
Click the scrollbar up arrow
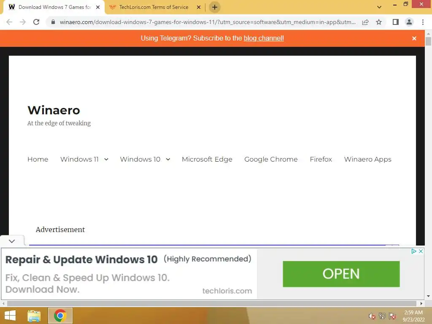point(428,33)
